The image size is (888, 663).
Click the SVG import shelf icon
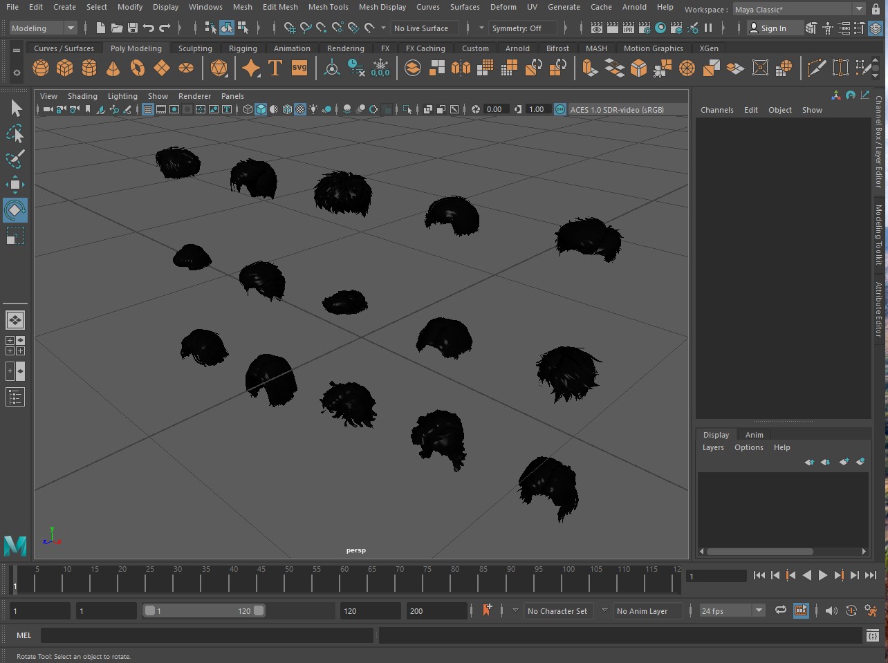coord(299,68)
